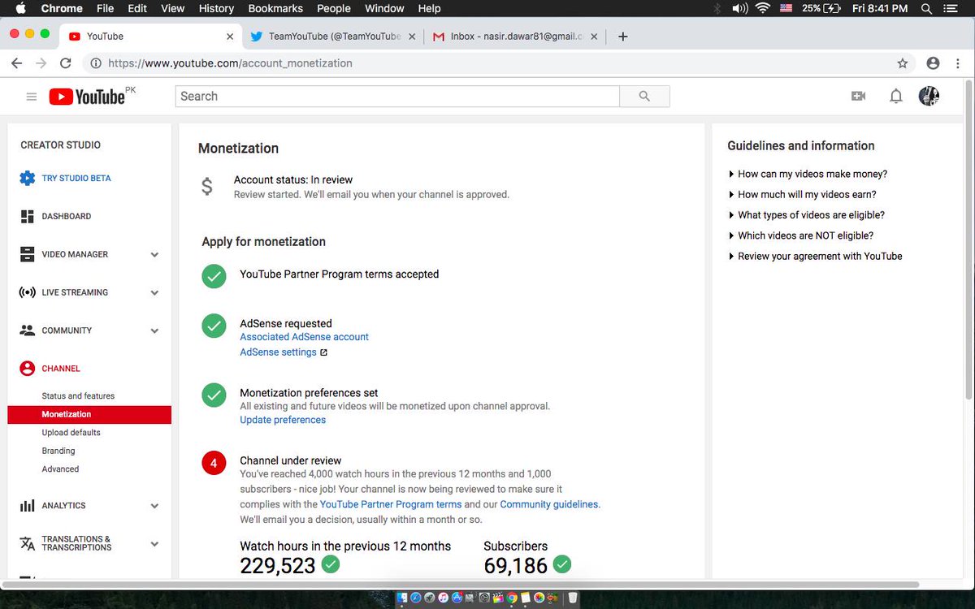
Task: Click the Community people icon
Action: (28, 330)
